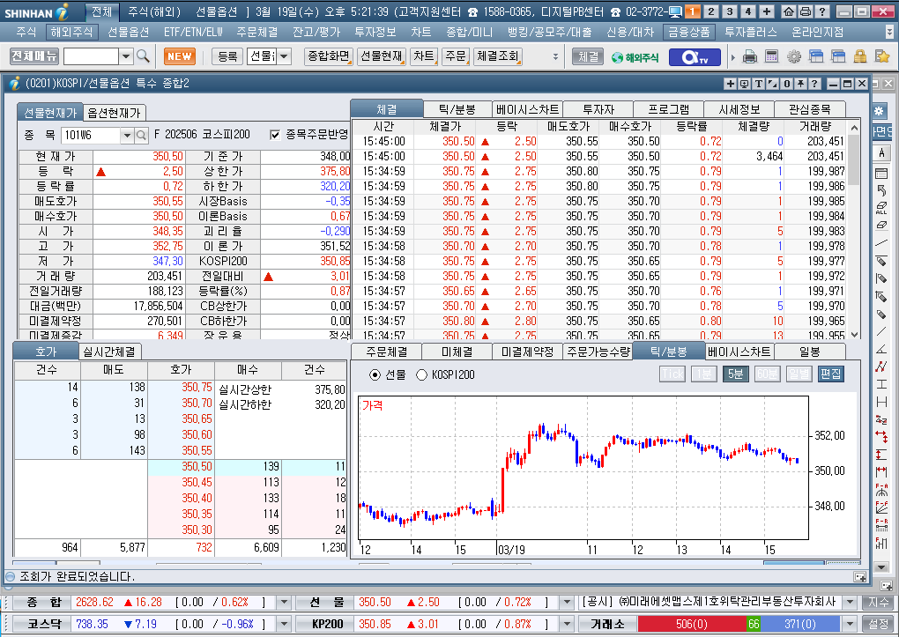Screen dimensions: 899x637
Task: Toggle the 60분 chart interval button
Action: pyautogui.click(x=767, y=374)
